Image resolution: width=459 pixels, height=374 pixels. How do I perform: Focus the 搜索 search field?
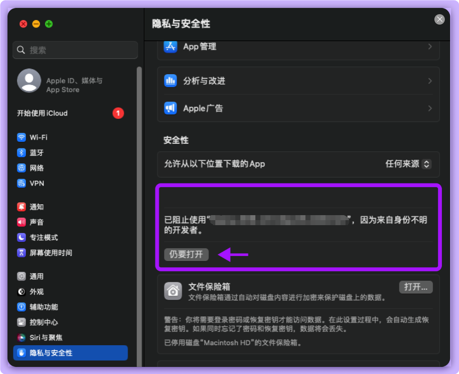pyautogui.click(x=75, y=50)
